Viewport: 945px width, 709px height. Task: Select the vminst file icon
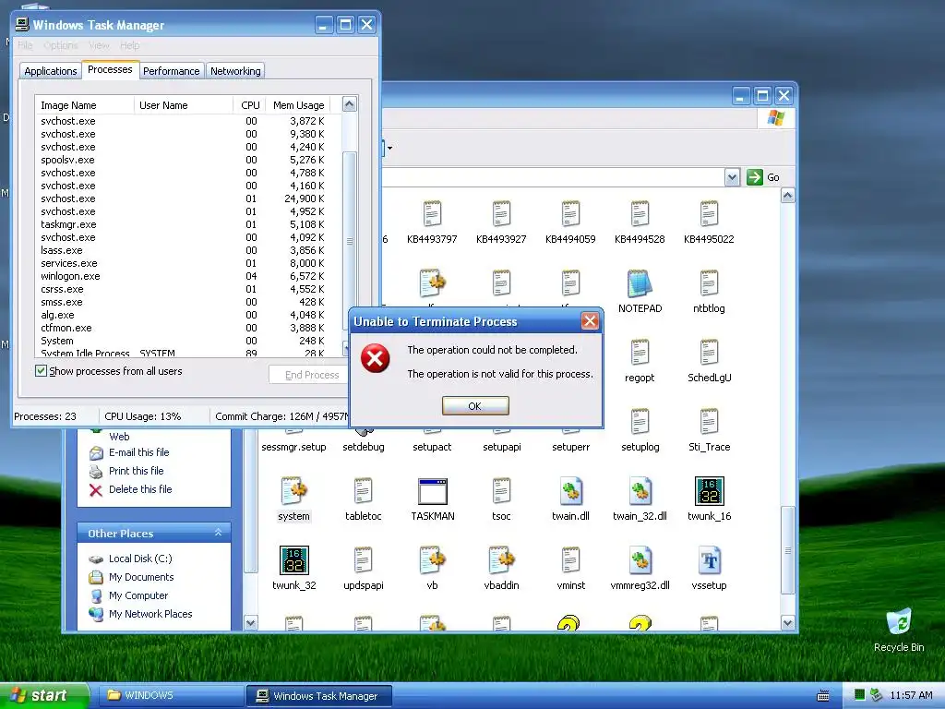tap(570, 560)
